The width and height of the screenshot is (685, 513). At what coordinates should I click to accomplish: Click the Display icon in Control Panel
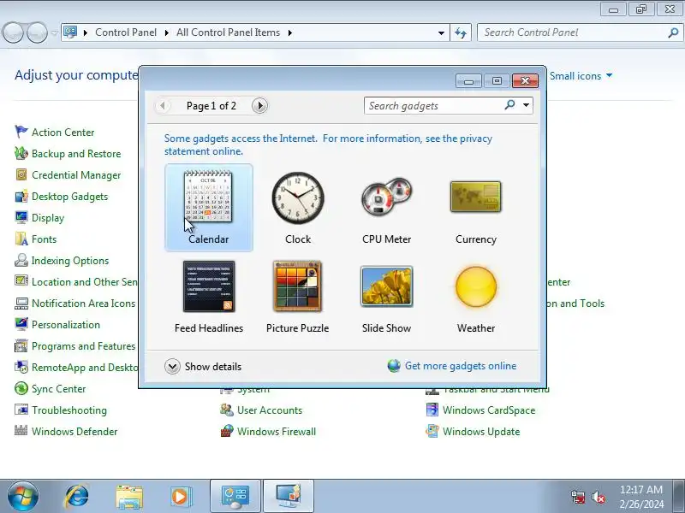[21, 217]
